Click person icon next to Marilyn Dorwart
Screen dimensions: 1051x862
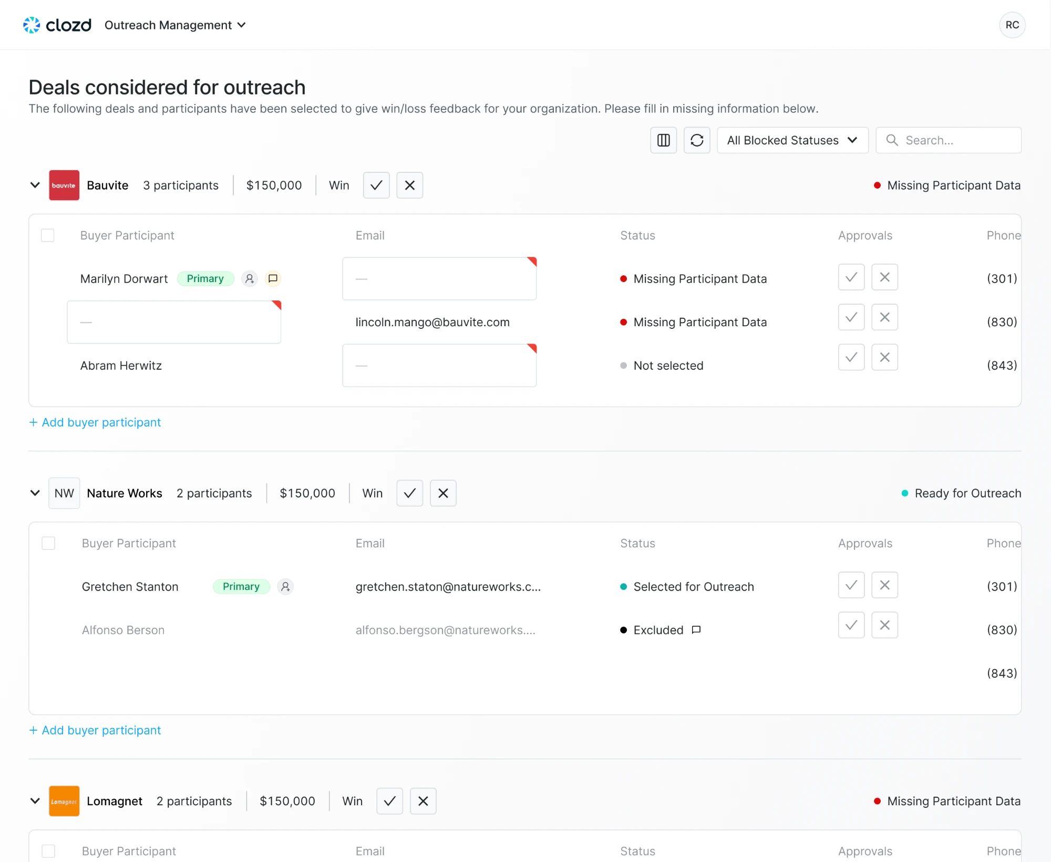point(250,278)
